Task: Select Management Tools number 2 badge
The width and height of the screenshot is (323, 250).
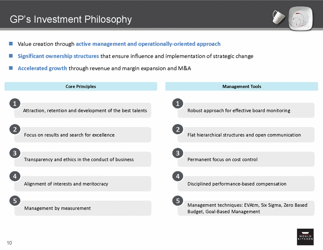Action: coord(178,128)
